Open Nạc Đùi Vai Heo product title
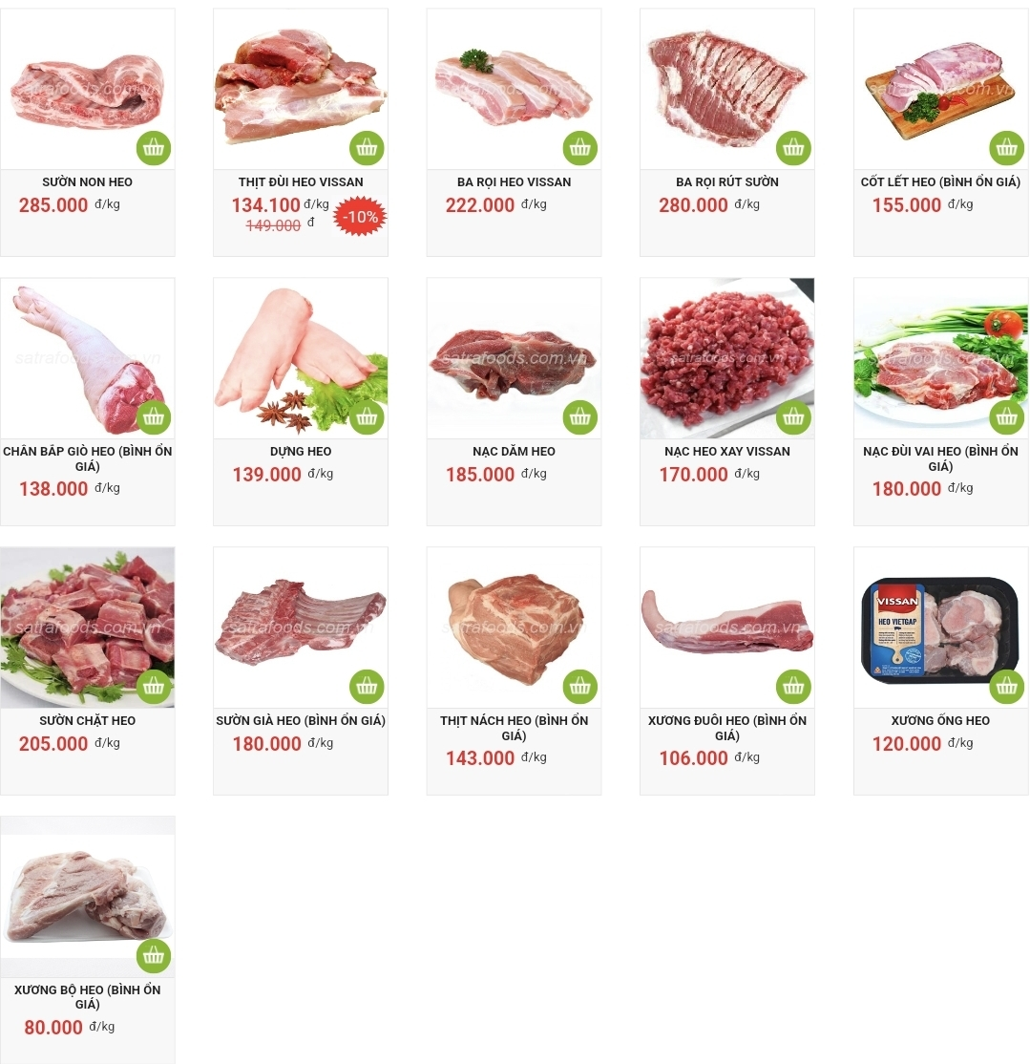 click(x=940, y=458)
